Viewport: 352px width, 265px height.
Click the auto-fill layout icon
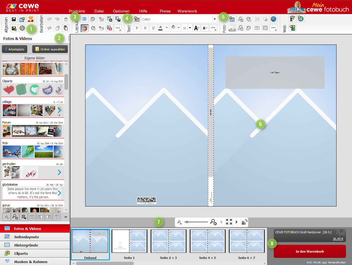click(110, 19)
